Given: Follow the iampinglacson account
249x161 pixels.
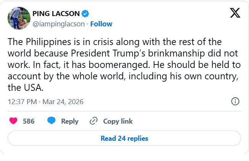Looking at the screenshot, I should pos(101,24).
